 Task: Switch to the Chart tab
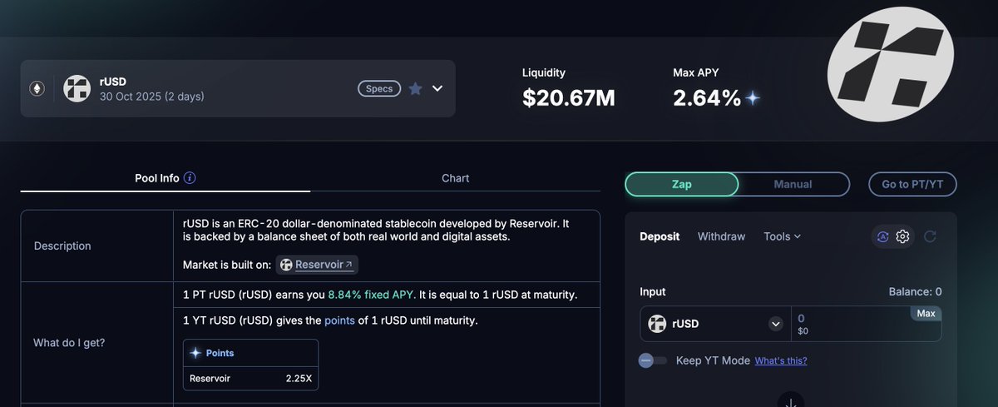tap(455, 178)
